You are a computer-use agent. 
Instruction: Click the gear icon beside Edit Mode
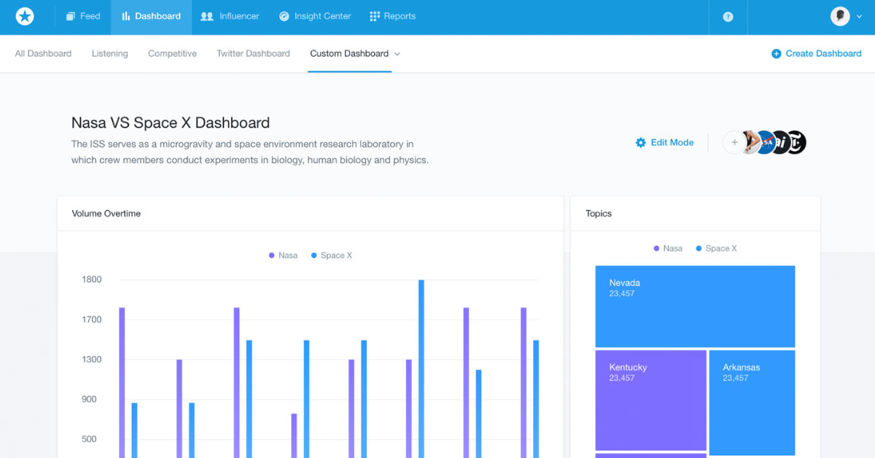point(641,143)
